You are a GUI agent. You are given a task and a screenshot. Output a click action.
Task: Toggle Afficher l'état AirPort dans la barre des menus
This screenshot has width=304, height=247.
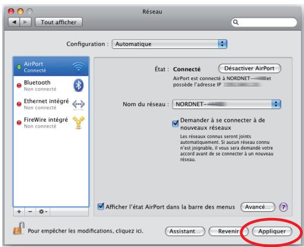coord(101,206)
